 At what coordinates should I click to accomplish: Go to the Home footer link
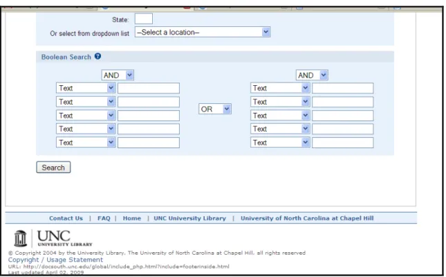131,218
